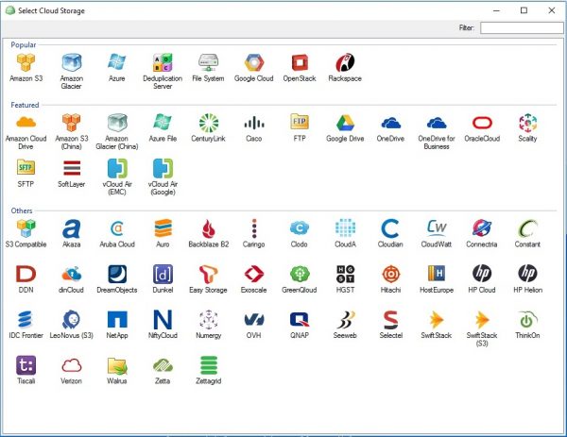Select Aruba Cloud
This screenshot has height=437, width=567.
click(x=117, y=228)
